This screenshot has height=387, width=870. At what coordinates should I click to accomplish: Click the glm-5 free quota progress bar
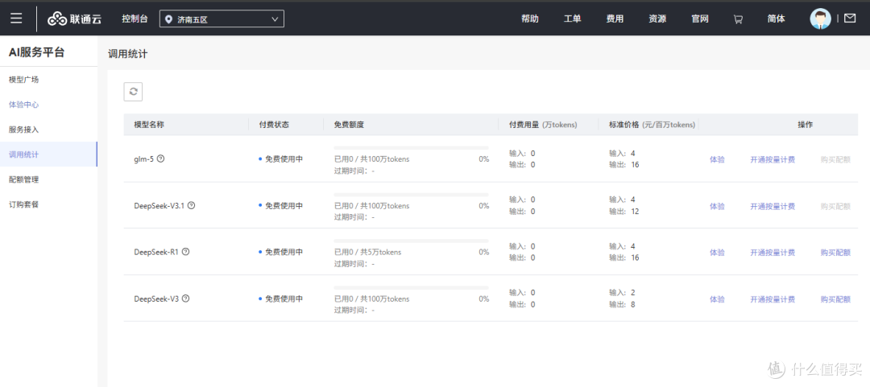click(x=411, y=148)
